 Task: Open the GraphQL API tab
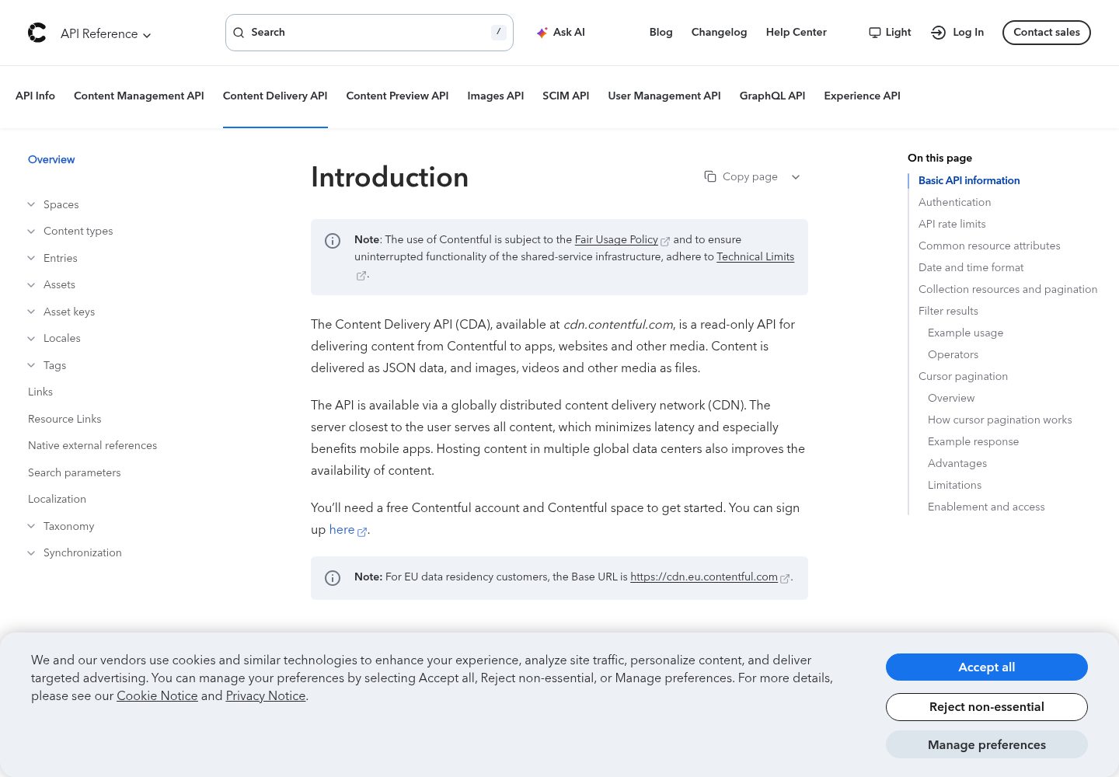pos(772,96)
